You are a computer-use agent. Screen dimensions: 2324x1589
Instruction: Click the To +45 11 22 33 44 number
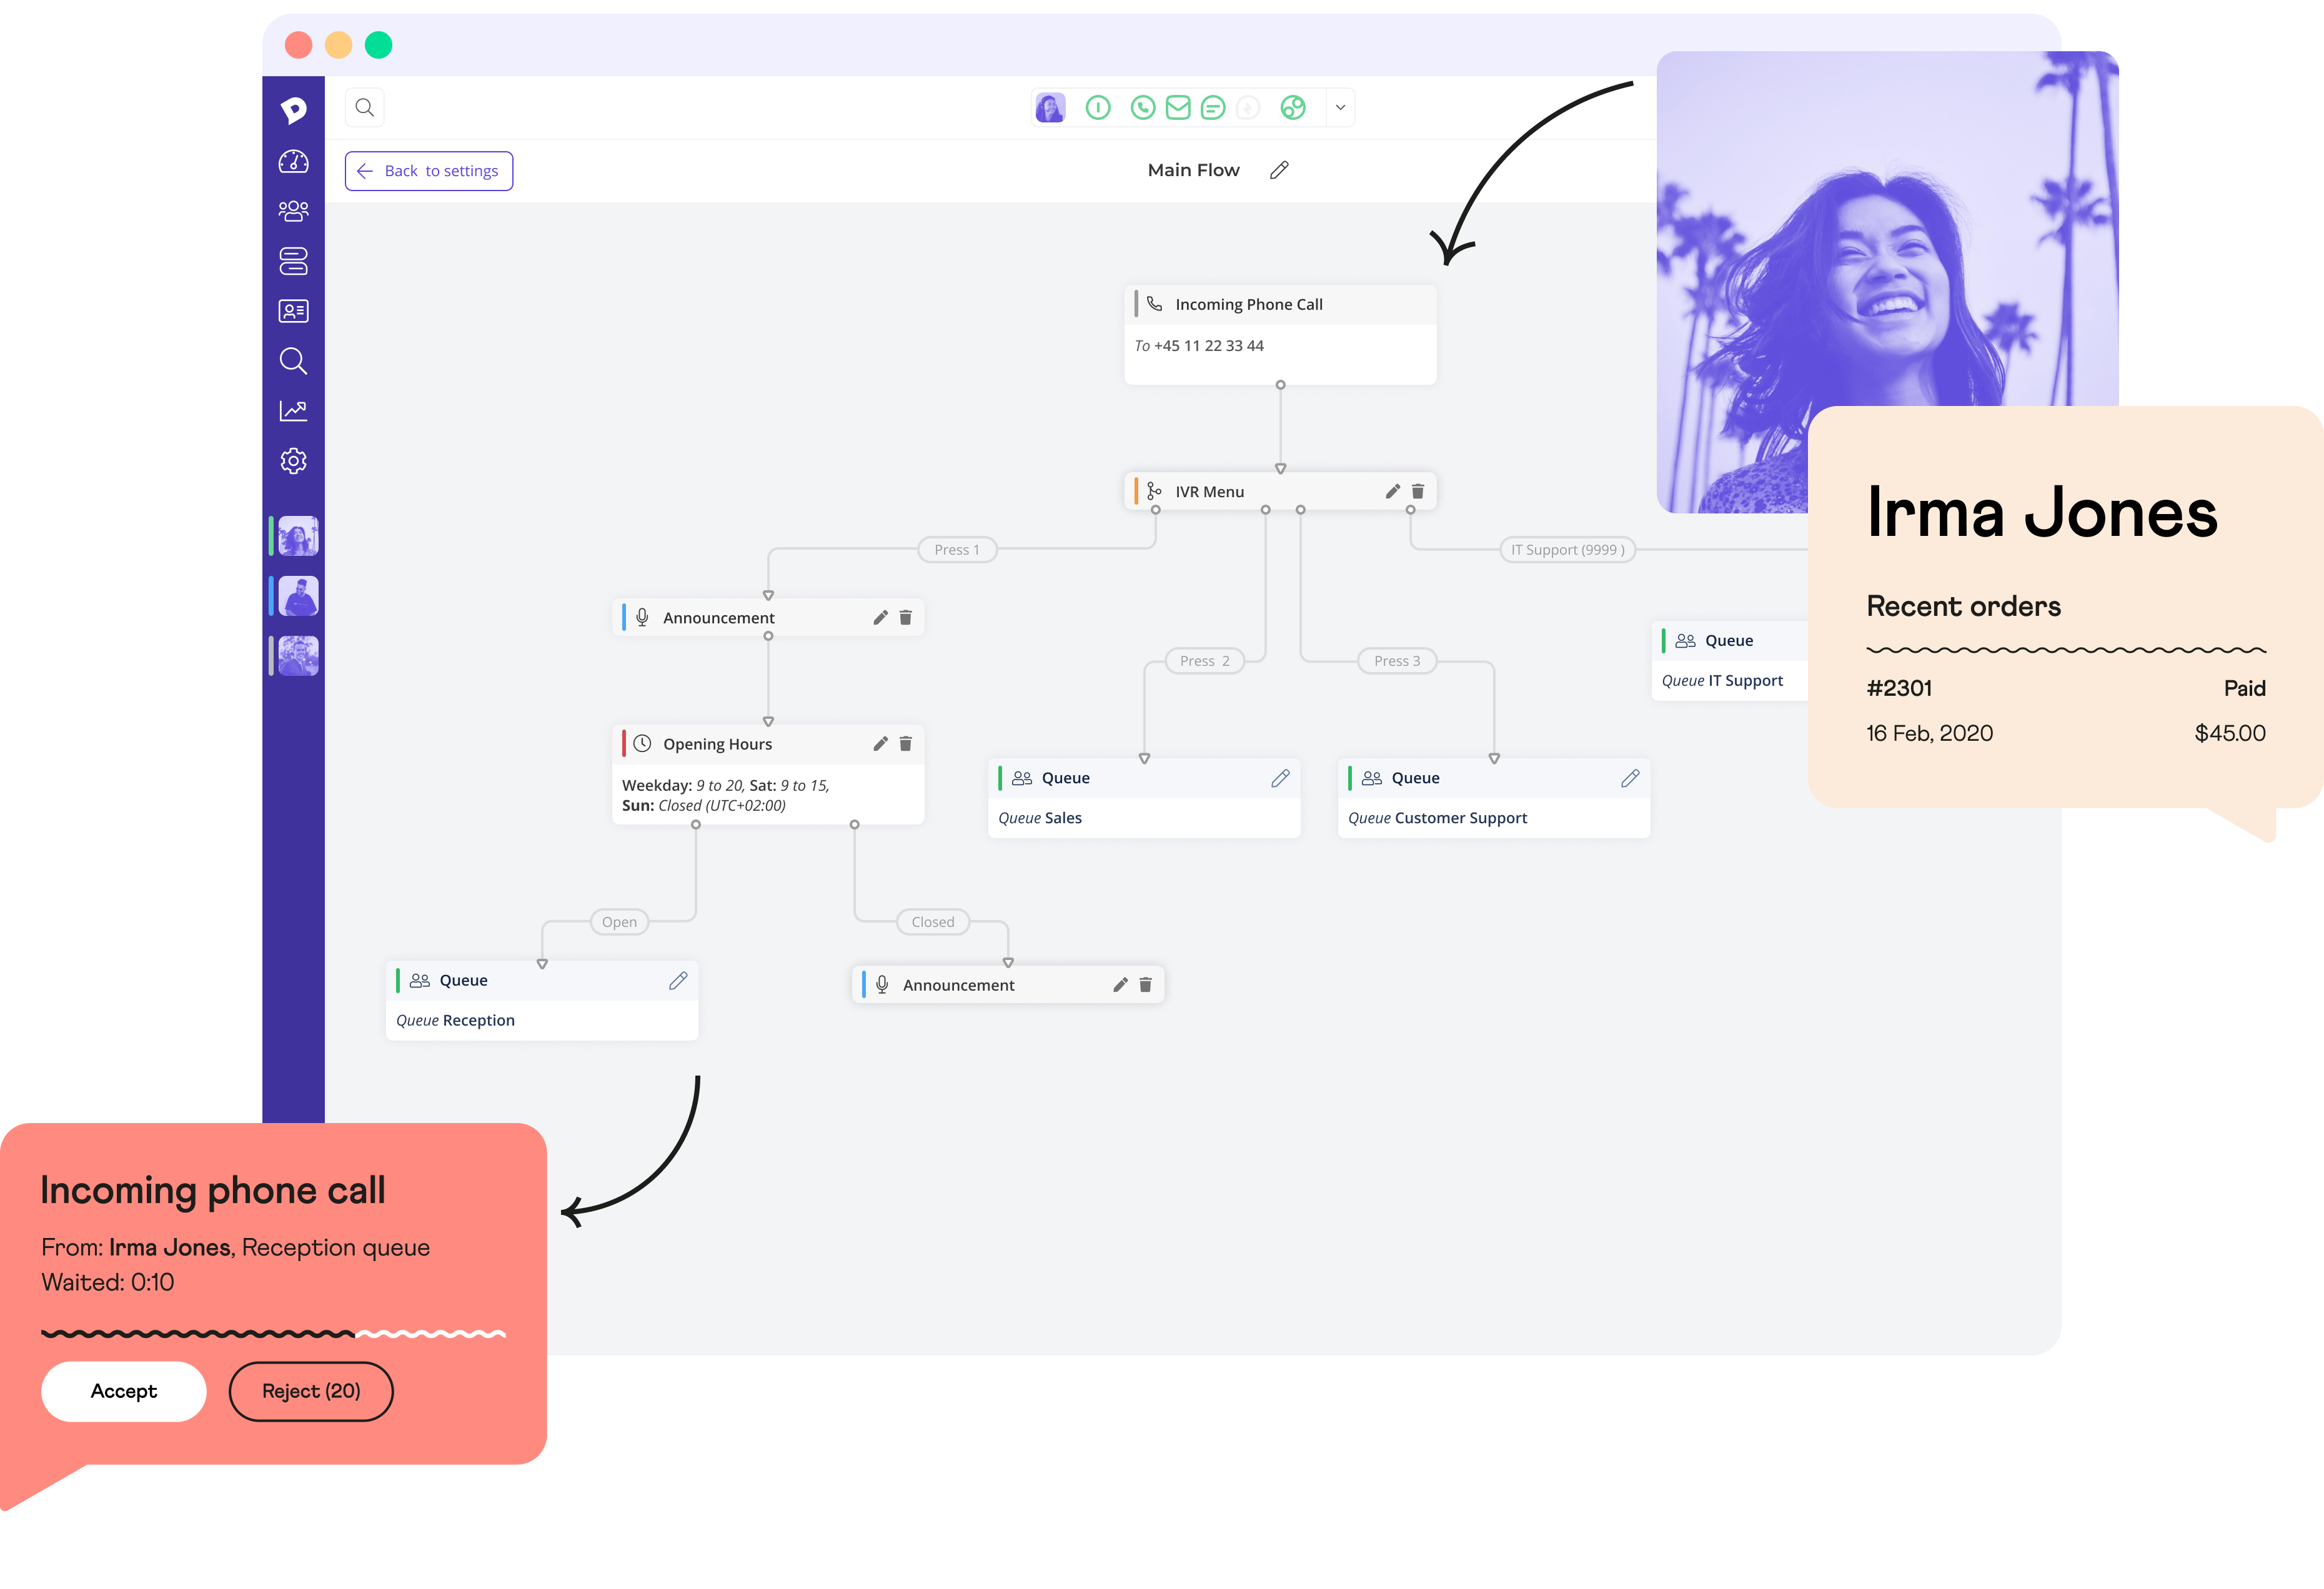pyautogui.click(x=1199, y=345)
